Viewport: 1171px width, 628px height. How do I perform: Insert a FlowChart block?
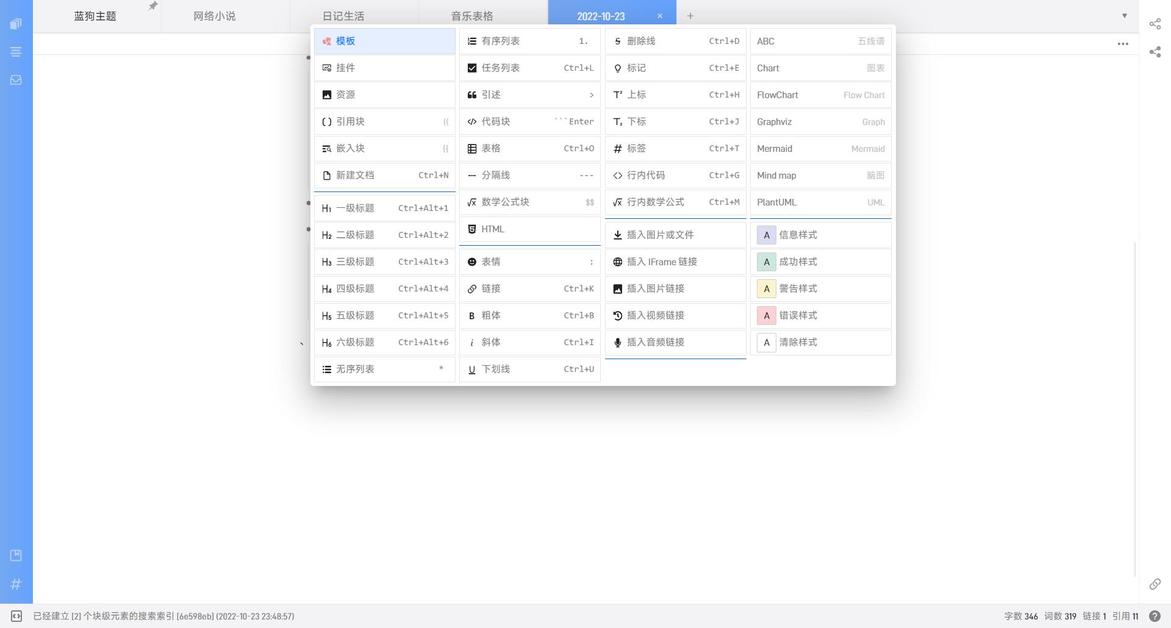click(821, 95)
